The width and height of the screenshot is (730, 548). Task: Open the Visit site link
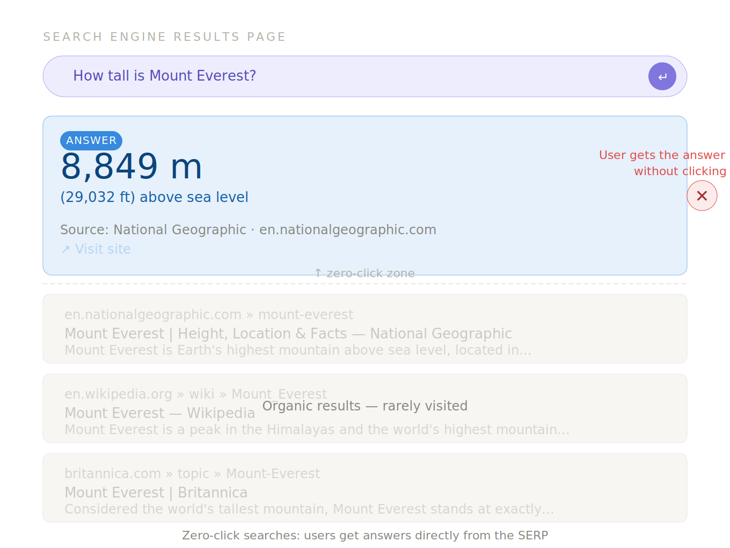(103, 249)
